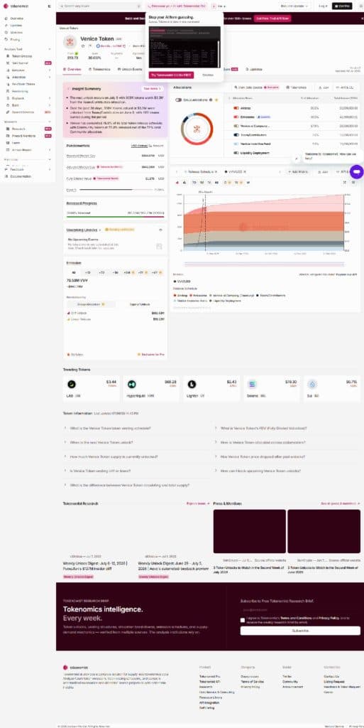
Task: Open Token Unlocks in Analysis Tool section
Action: [x=22, y=55]
